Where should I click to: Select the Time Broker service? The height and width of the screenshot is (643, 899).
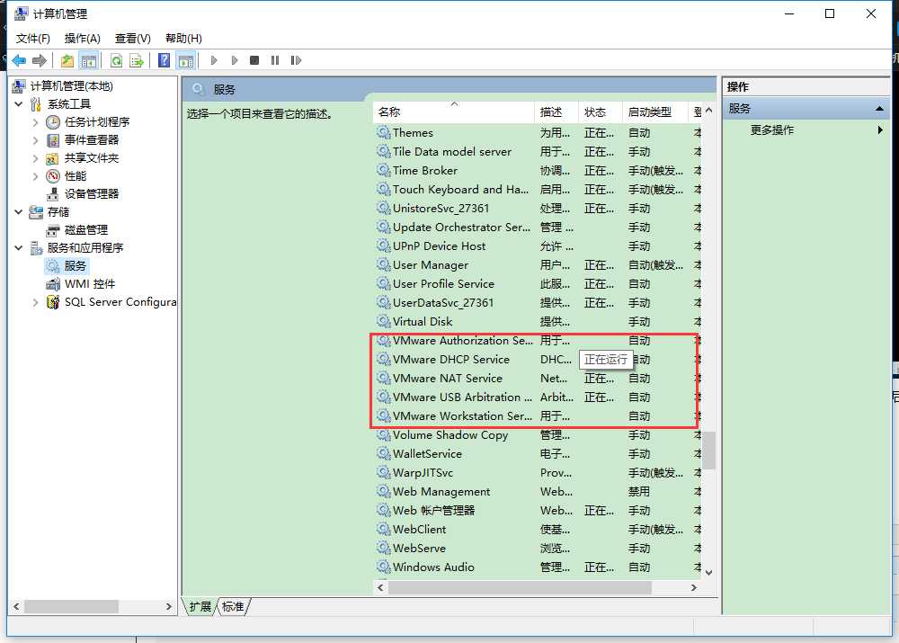tap(538, 170)
